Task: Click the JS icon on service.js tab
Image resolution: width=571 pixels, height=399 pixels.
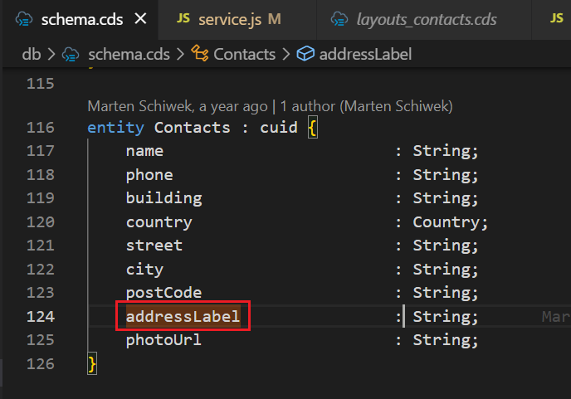Action: click(x=183, y=18)
